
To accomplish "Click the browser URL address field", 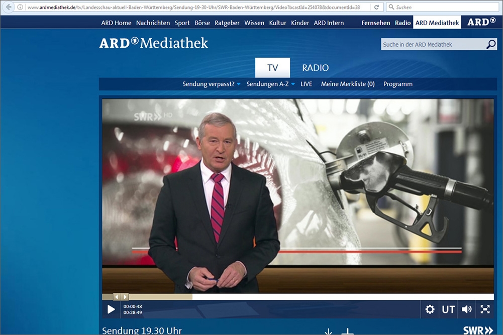I will tap(197, 7).
